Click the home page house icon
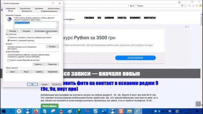This screenshot has height=114, width=203. coord(9,20)
